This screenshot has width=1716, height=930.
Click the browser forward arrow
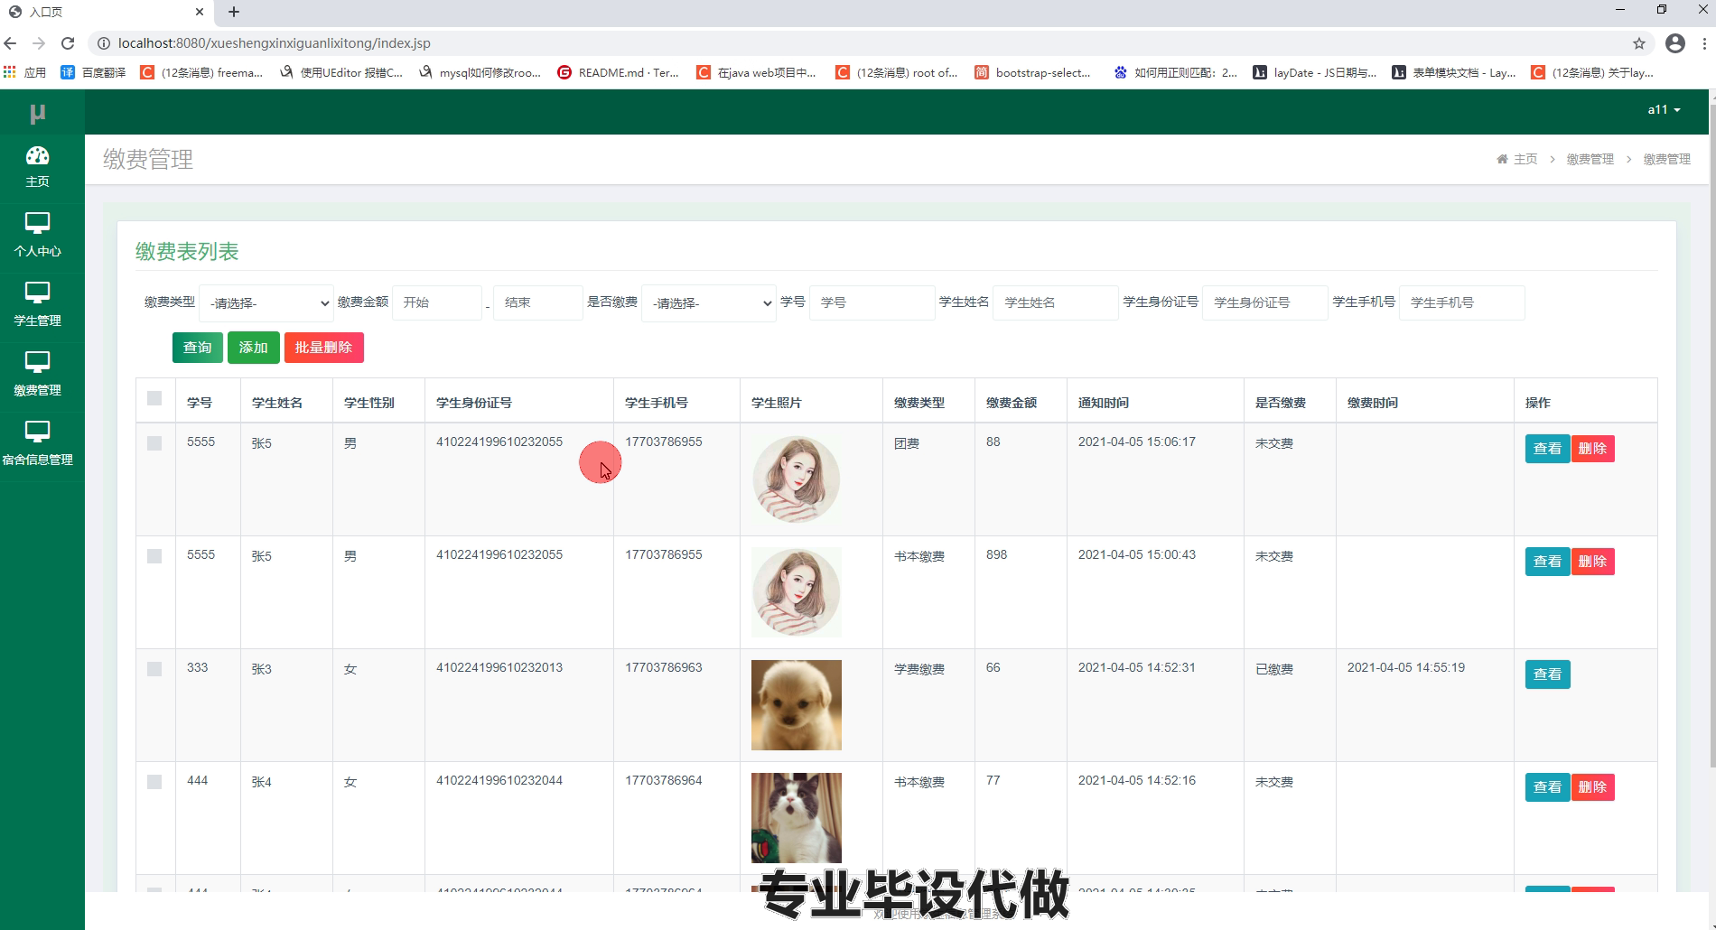pos(39,43)
